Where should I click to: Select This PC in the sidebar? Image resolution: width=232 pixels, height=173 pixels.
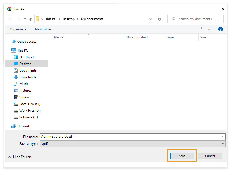23,50
